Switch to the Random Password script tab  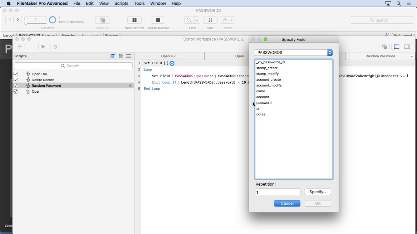(380, 56)
